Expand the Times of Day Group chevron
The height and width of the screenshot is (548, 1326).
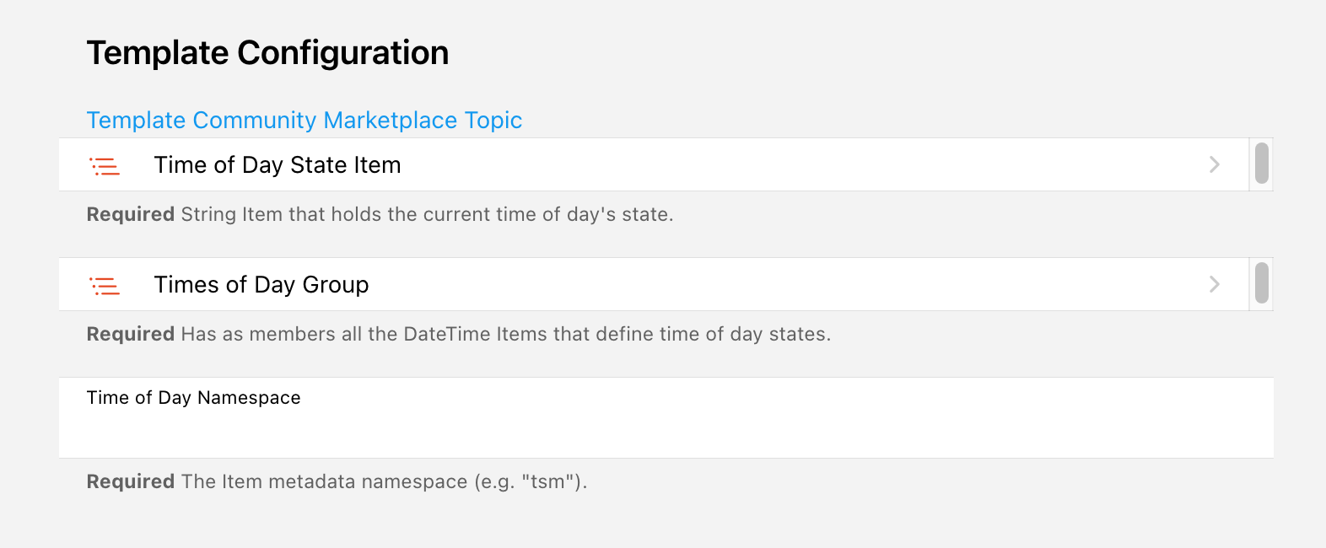pyautogui.click(x=1214, y=284)
